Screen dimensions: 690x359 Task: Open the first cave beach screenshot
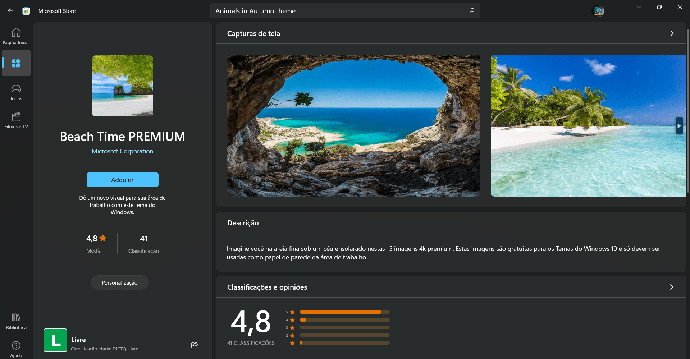coord(353,125)
